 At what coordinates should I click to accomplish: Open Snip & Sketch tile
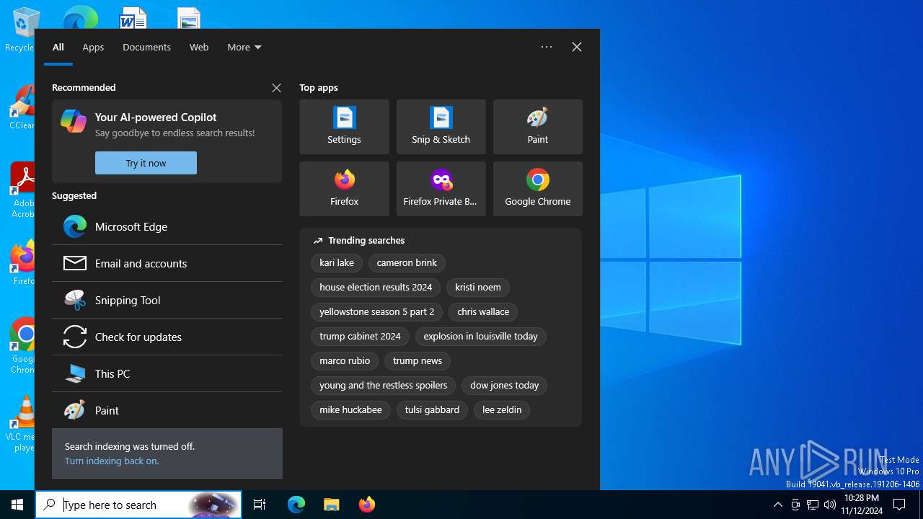point(441,127)
